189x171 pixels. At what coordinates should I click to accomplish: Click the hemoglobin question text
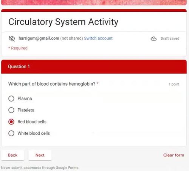point(52,84)
